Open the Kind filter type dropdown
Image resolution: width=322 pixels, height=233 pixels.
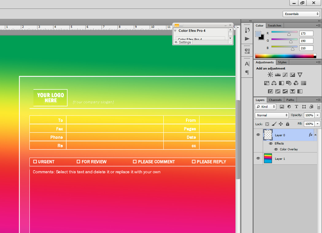click(x=266, y=107)
